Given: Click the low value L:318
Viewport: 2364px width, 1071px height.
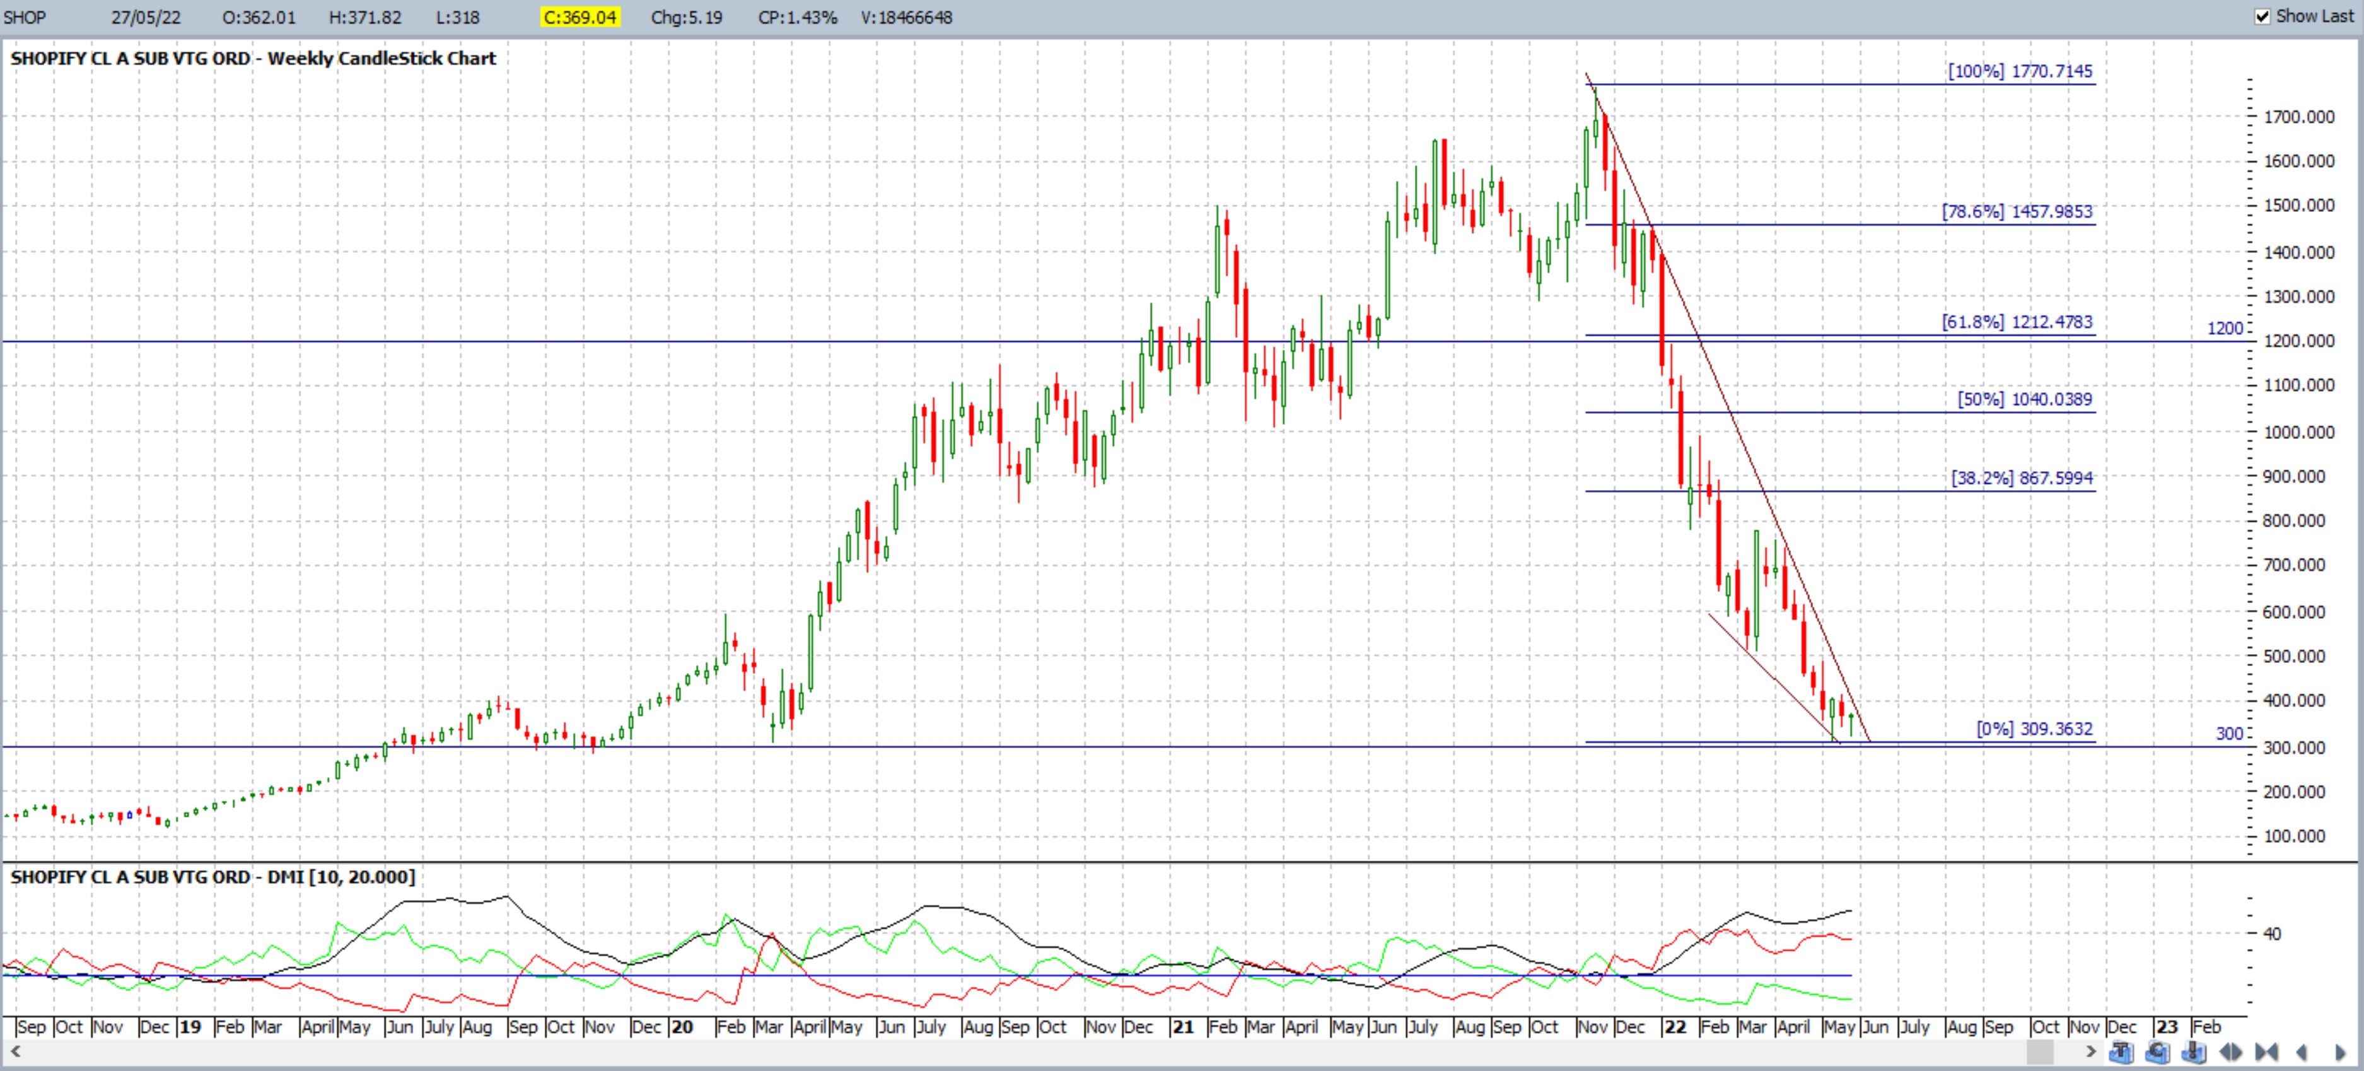Looking at the screenshot, I should (457, 18).
